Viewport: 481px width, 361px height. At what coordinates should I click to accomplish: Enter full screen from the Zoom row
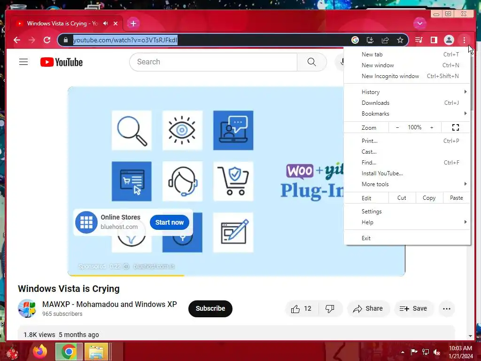456,127
